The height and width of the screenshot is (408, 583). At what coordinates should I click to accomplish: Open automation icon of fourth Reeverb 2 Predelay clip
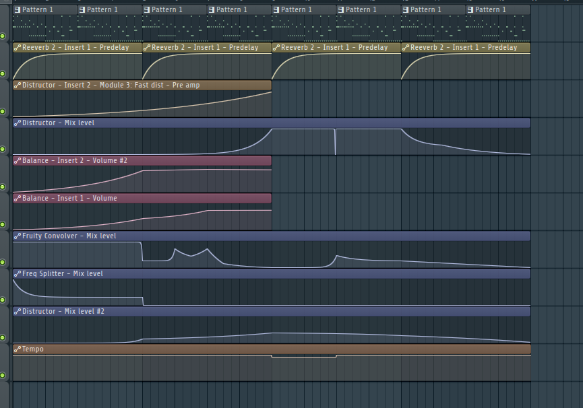(x=405, y=48)
